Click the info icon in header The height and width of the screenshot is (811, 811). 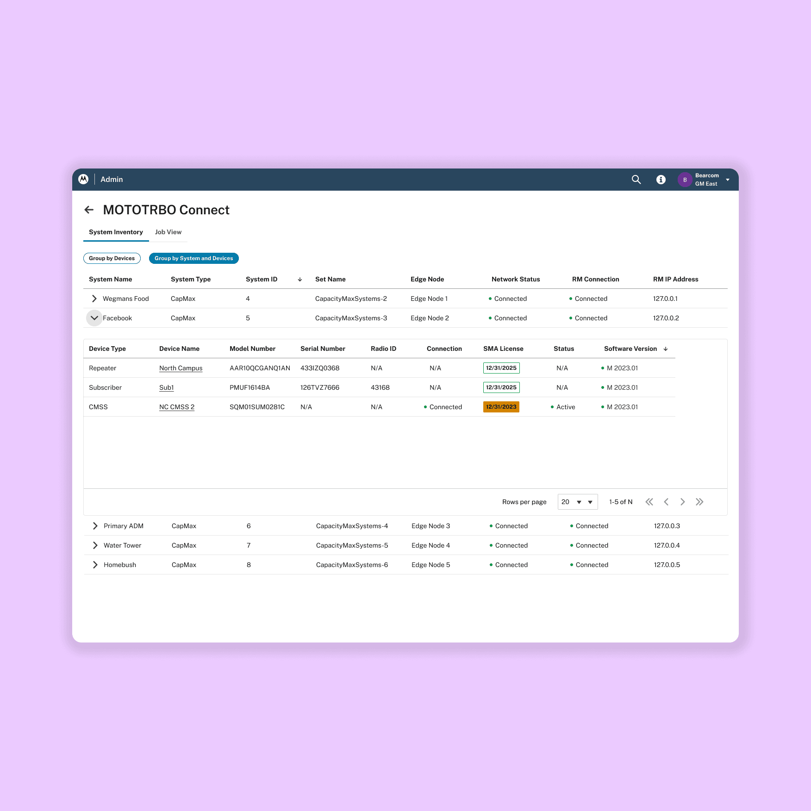click(661, 180)
